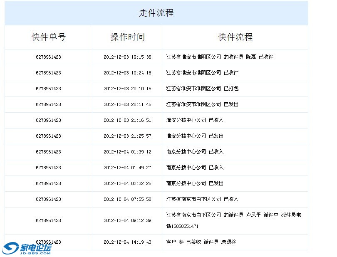Click the 收件员 陈磊 已收件 entry
337x257 pixels.
click(x=220, y=57)
